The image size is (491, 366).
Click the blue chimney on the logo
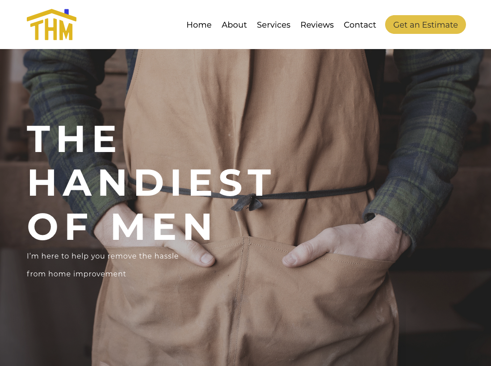click(67, 12)
